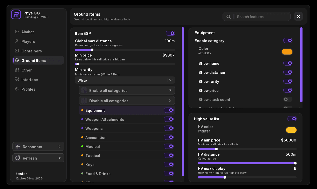The height and width of the screenshot is (189, 317).
Task: Click the Reconnect arrow icon
Action: coord(18,147)
